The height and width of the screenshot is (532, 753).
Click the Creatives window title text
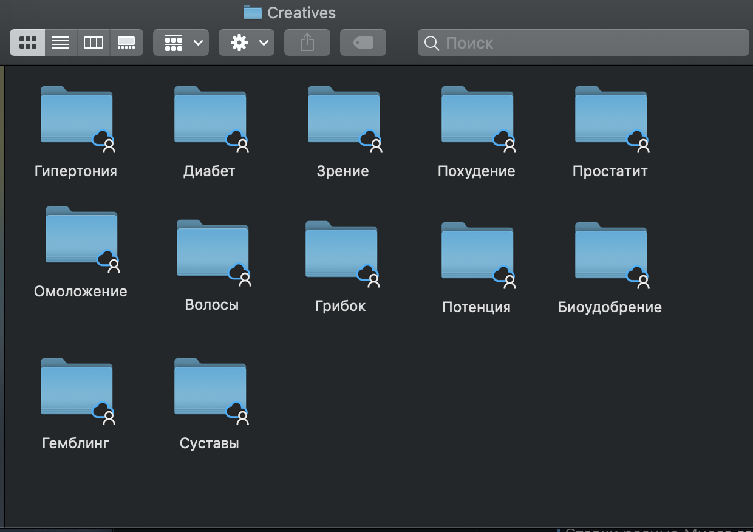pos(301,12)
